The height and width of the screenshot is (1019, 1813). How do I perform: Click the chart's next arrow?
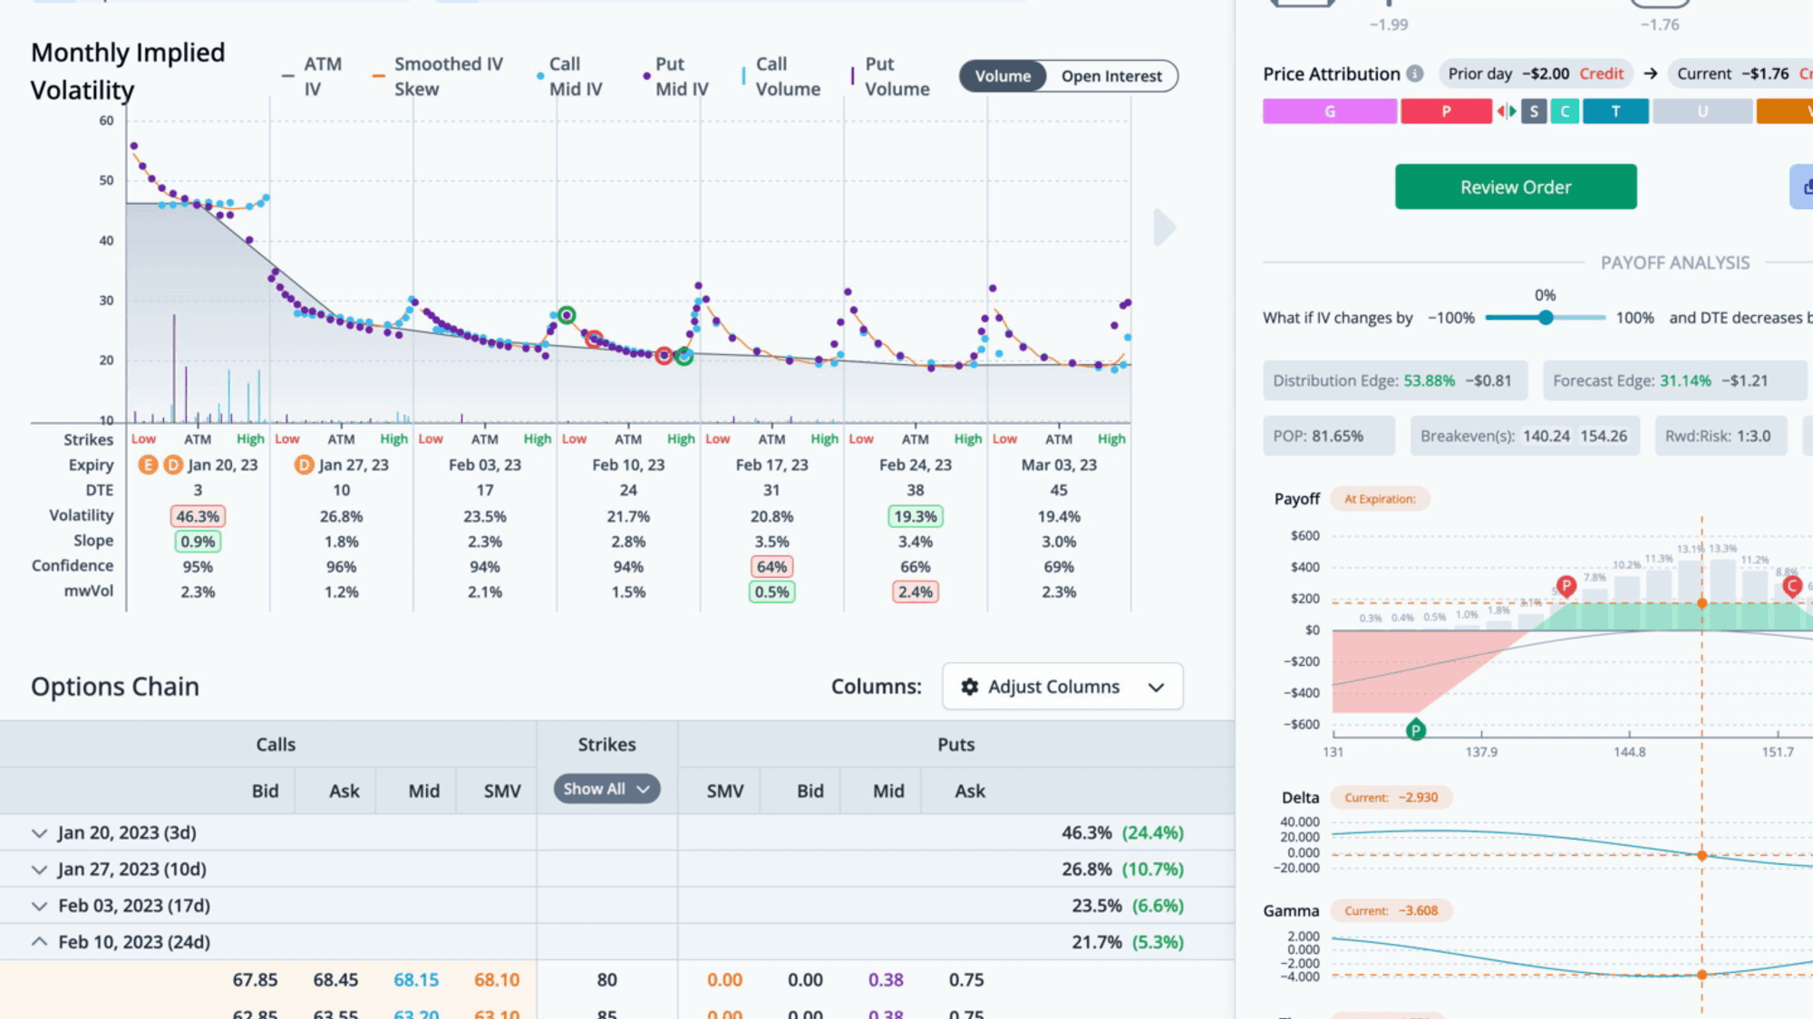pos(1164,227)
